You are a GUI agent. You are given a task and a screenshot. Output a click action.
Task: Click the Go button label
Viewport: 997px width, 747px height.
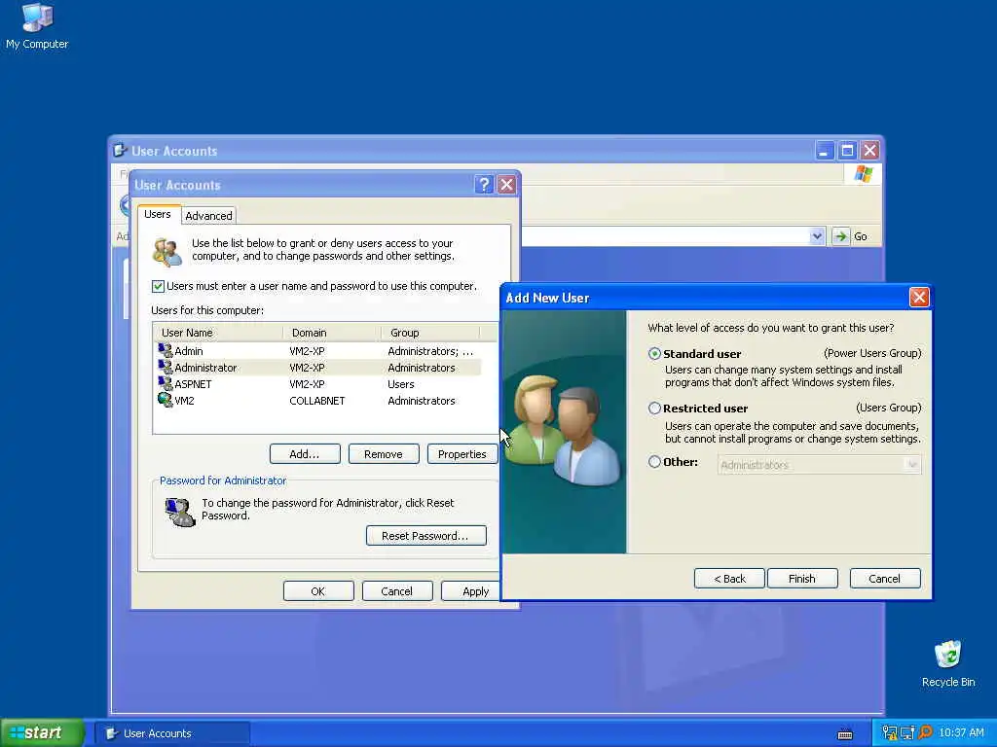(x=861, y=236)
